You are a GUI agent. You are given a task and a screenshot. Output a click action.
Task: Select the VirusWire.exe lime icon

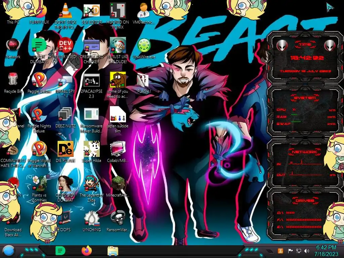[x=144, y=48]
